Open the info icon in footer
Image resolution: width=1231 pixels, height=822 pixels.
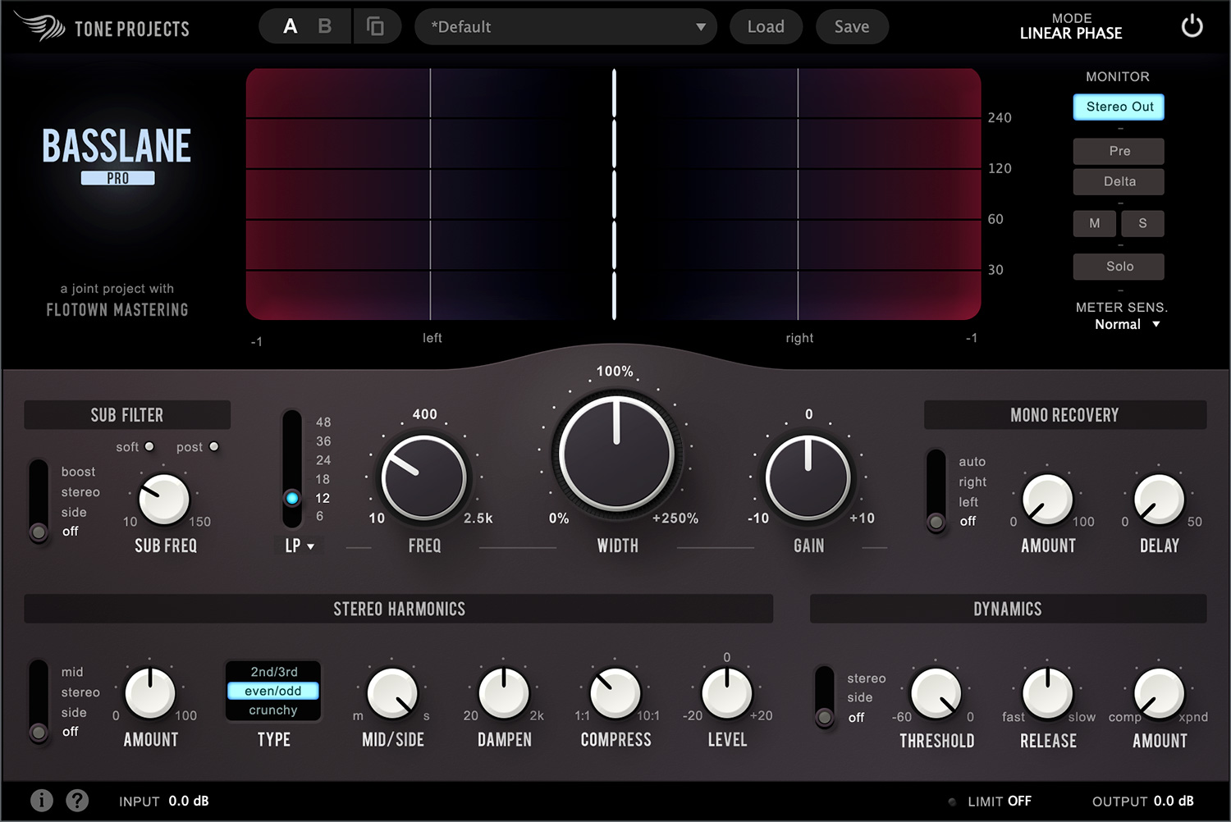tap(42, 800)
